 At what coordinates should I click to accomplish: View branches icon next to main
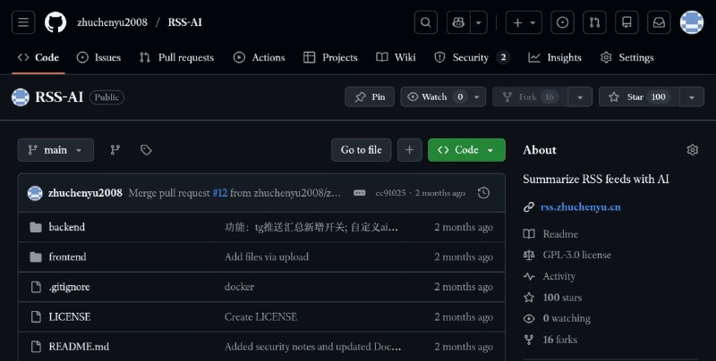115,150
